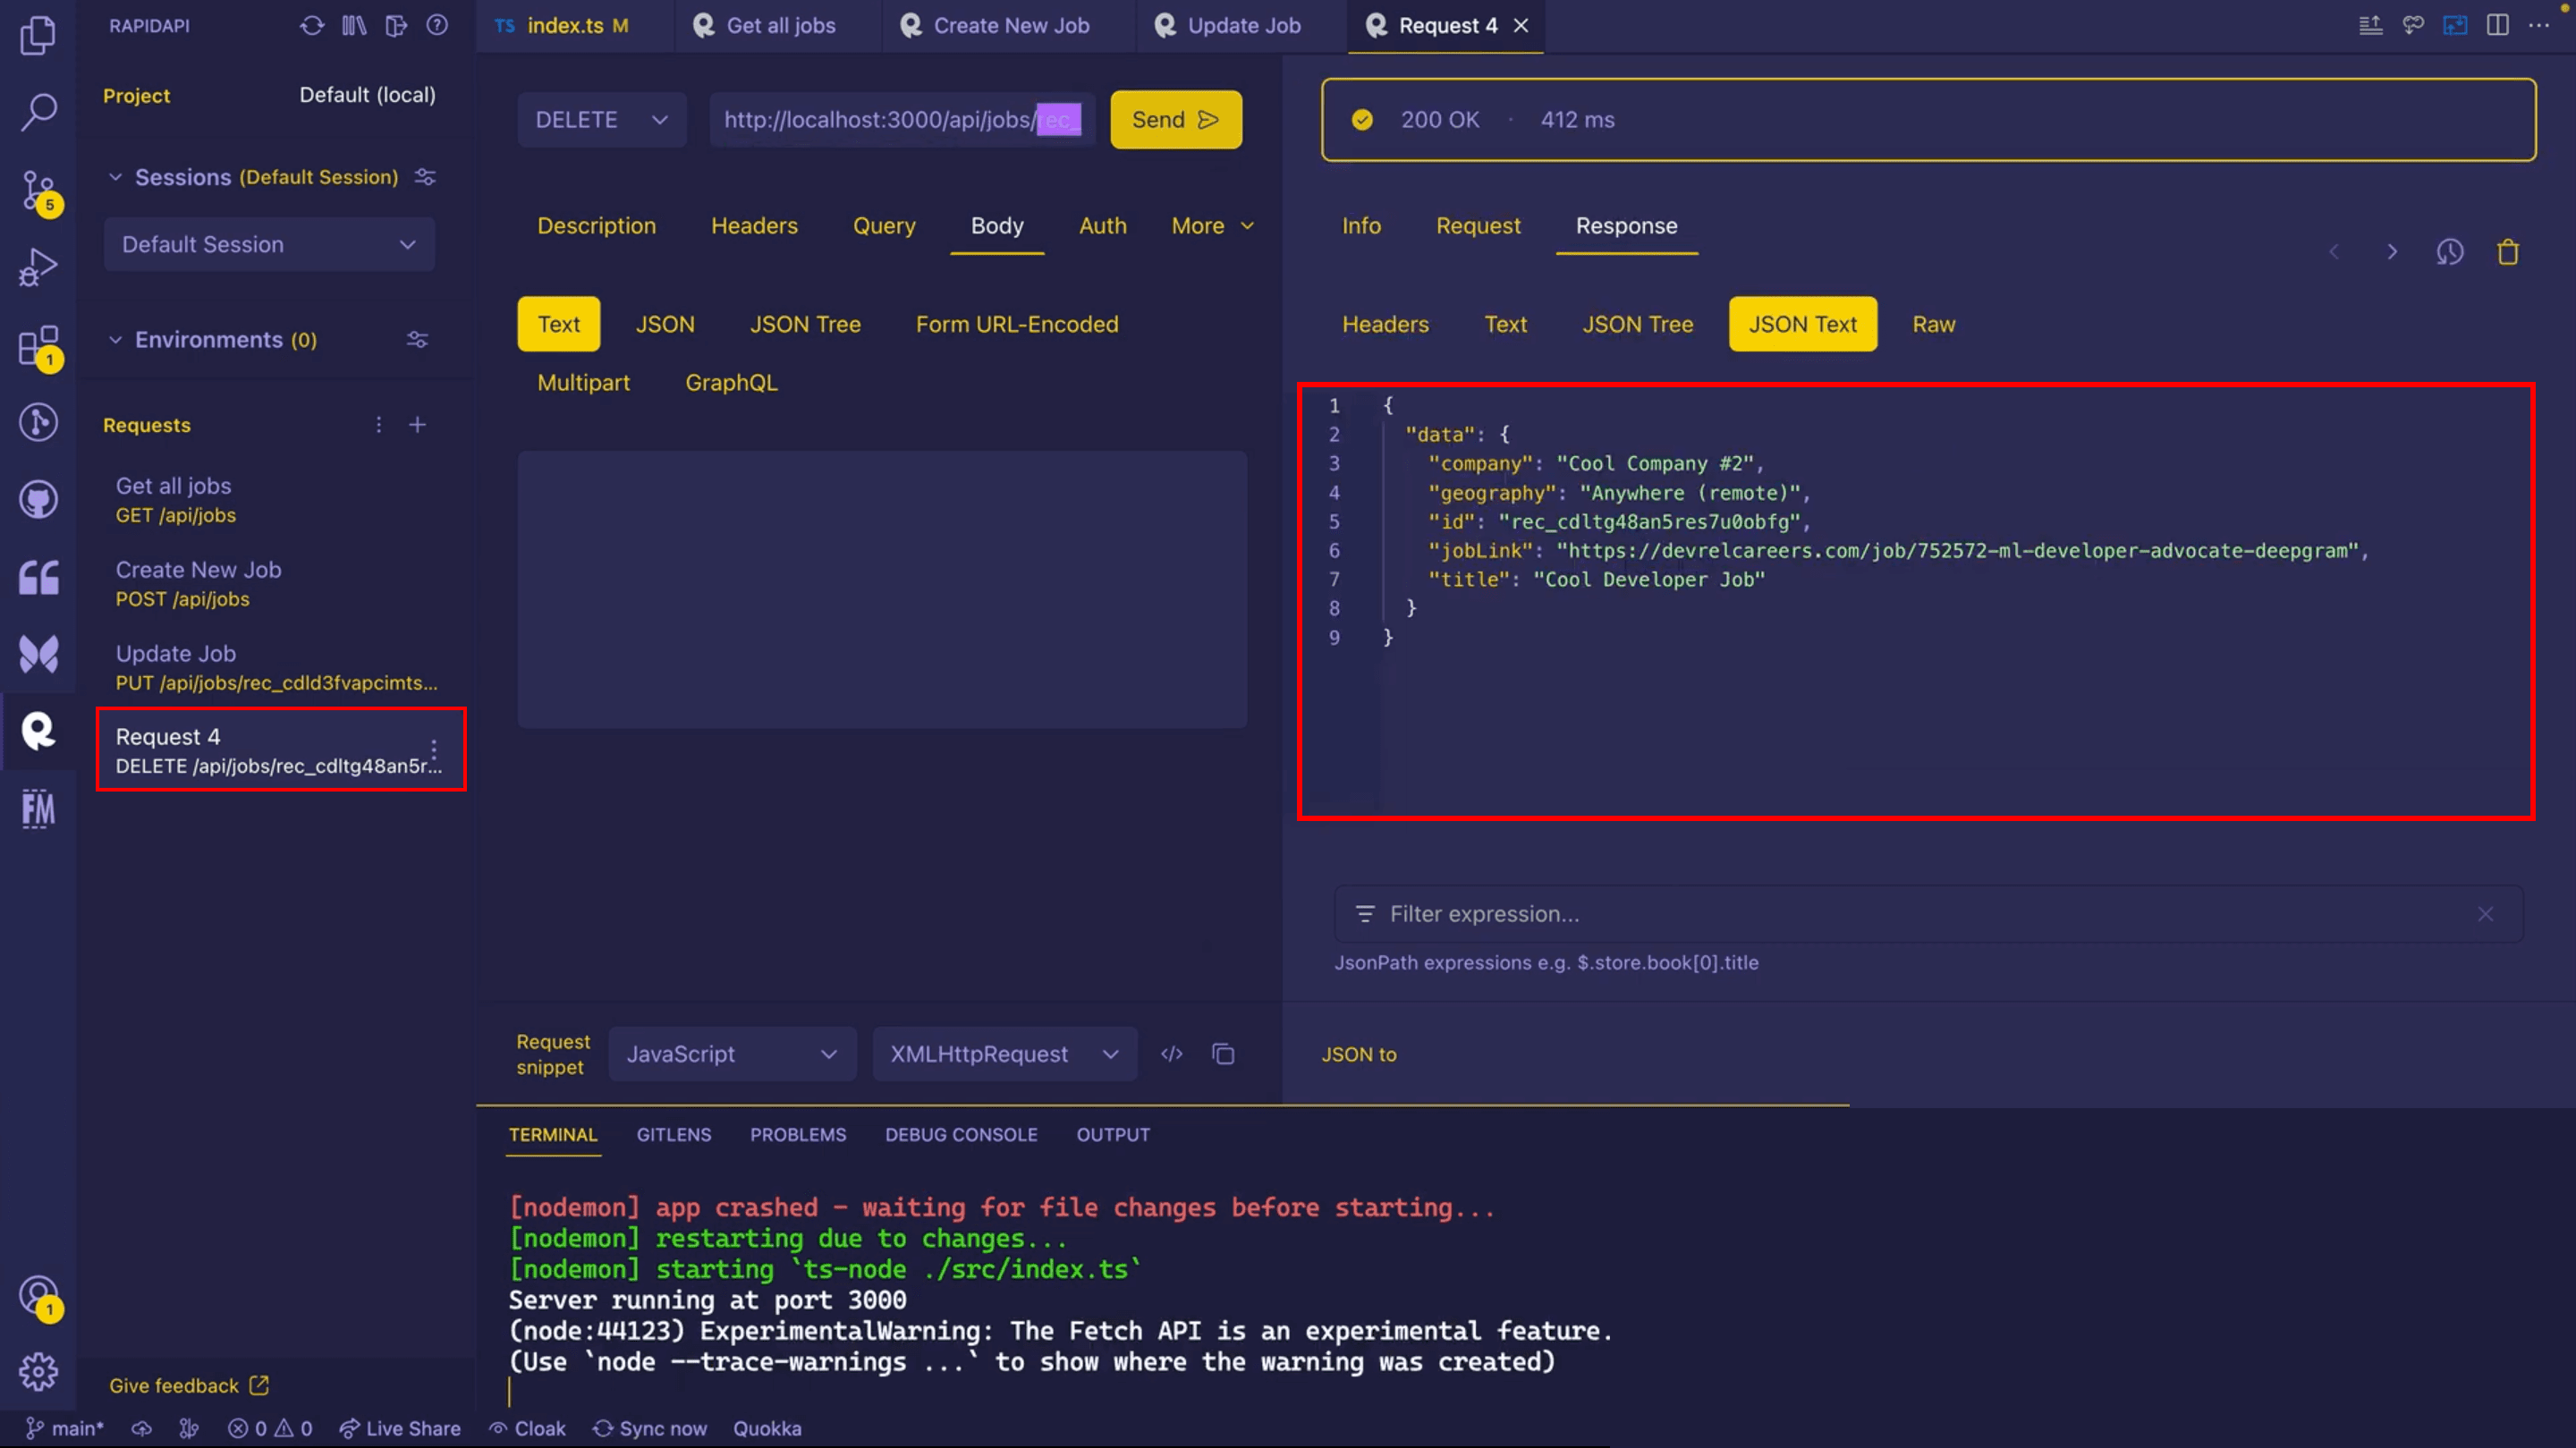Focus the Filter expression field
This screenshot has height=1448, width=2576.
[1928, 914]
